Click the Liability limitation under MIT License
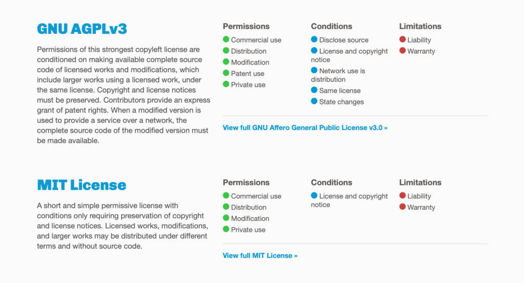Image resolution: width=524 pixels, height=283 pixels. 419,196
